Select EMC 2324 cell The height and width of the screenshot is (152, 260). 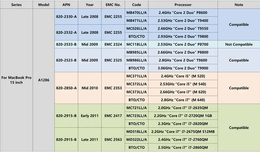point(113,44)
